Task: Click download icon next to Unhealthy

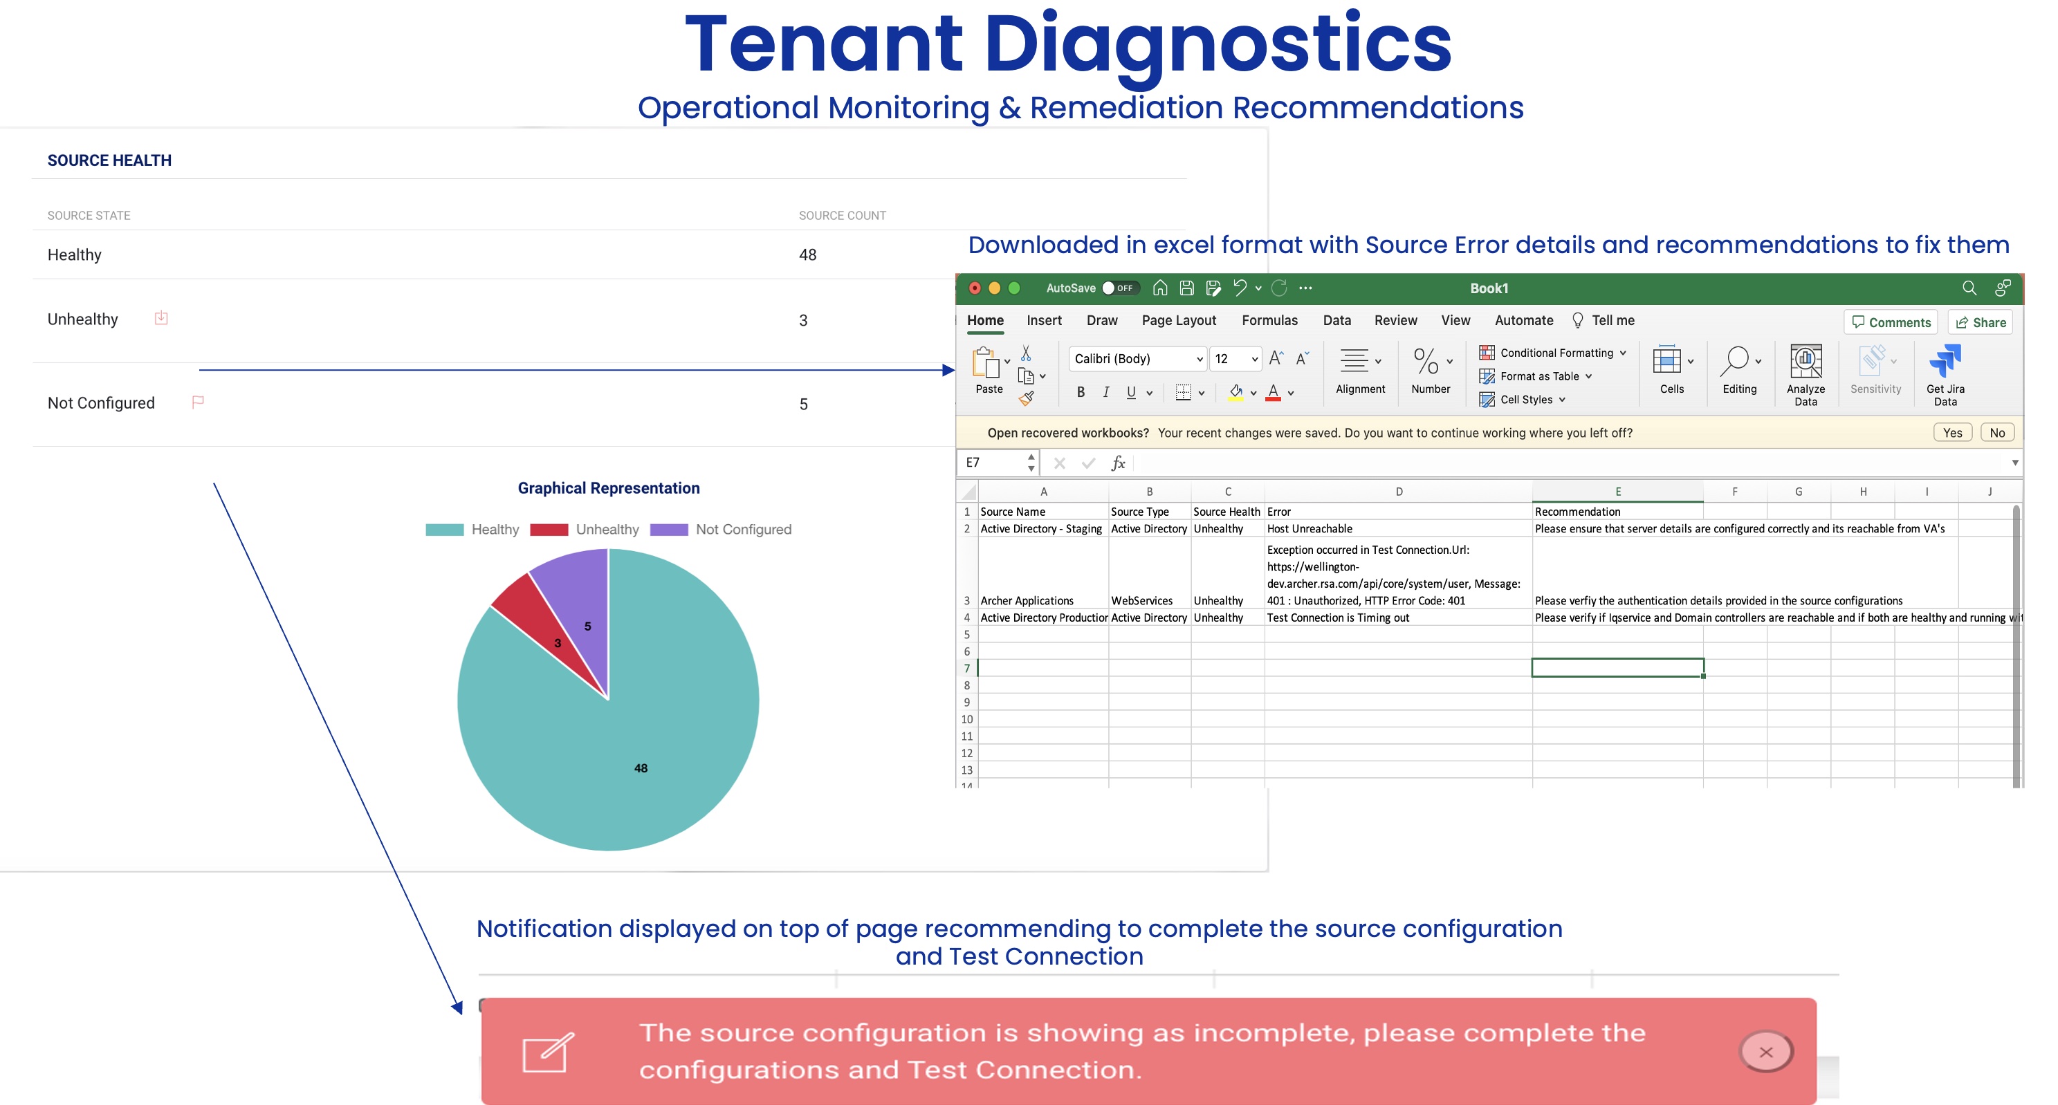Action: 160,318
